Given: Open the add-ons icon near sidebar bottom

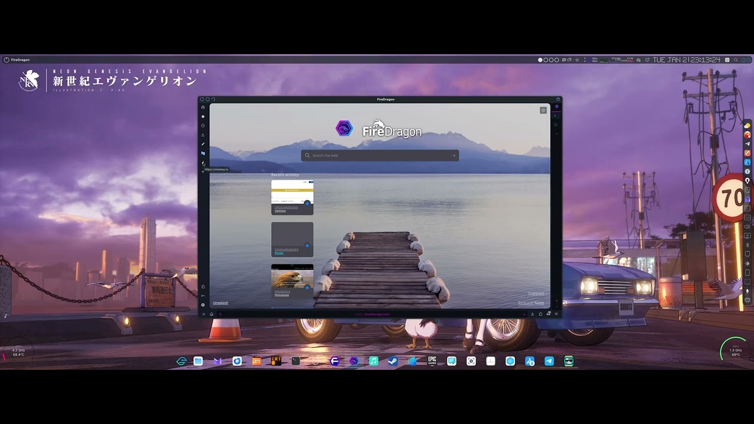Looking at the screenshot, I should pyautogui.click(x=203, y=287).
